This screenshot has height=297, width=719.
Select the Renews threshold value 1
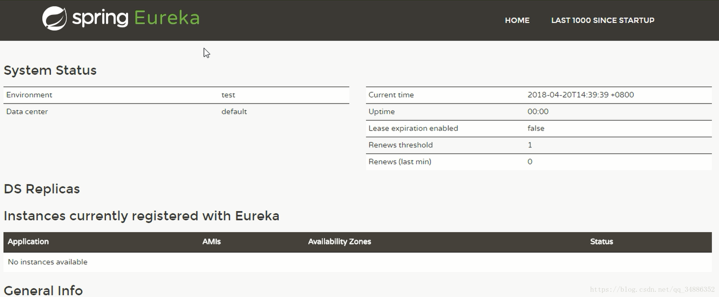530,145
